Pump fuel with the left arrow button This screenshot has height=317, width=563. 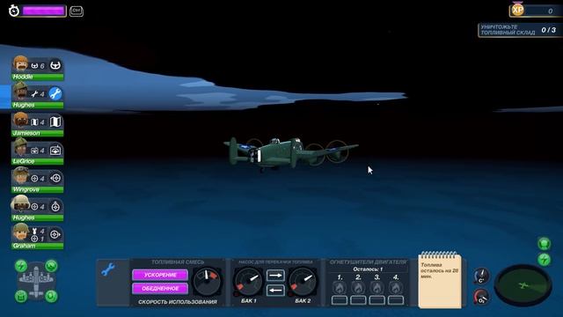tap(275, 290)
